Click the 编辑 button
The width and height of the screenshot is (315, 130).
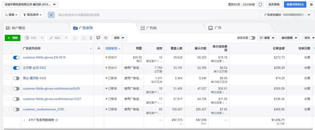[55, 38]
